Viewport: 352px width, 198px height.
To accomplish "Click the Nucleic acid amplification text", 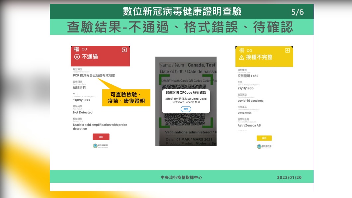I will point(100,127).
